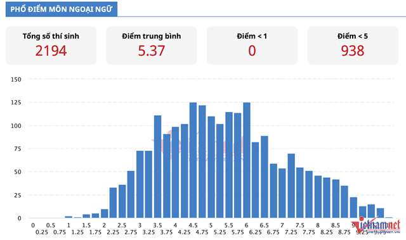Click the y-axis label 150
406x240 pixels.
[x=16, y=80]
